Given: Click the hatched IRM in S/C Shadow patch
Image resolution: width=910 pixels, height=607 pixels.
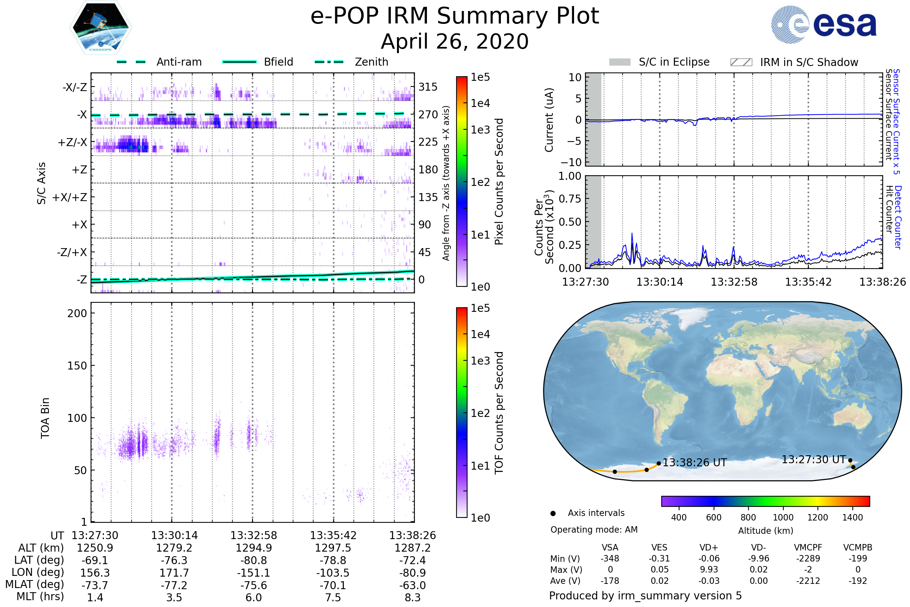Looking at the screenshot, I should coord(741,62).
